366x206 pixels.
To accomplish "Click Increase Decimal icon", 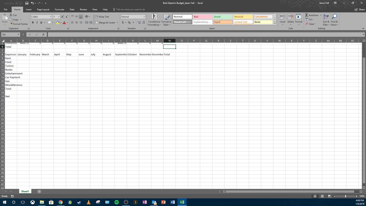I will (139, 23).
